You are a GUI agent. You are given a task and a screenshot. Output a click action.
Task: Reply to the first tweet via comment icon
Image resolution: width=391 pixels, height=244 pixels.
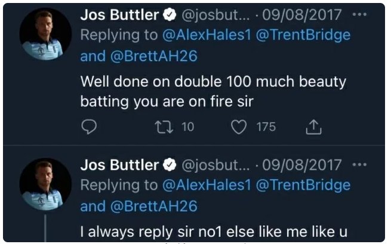coord(89,126)
